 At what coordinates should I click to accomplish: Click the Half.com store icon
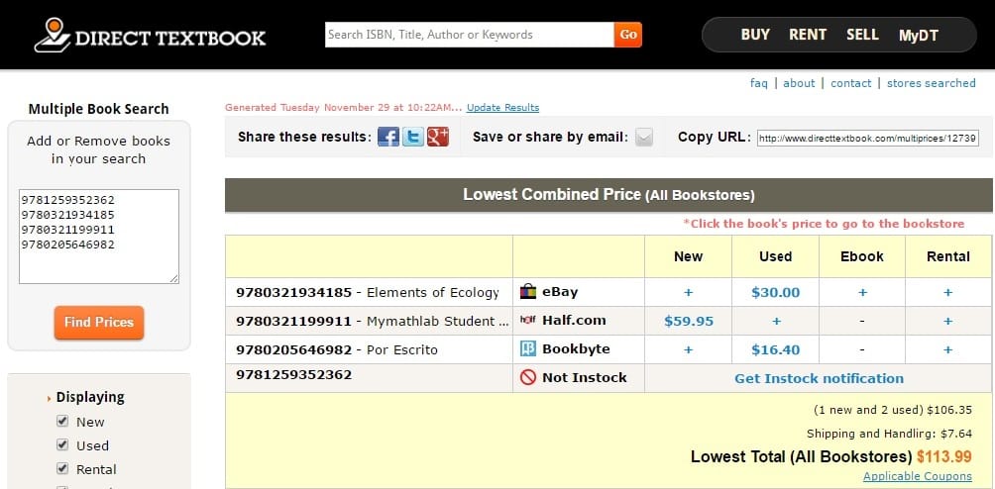(529, 321)
